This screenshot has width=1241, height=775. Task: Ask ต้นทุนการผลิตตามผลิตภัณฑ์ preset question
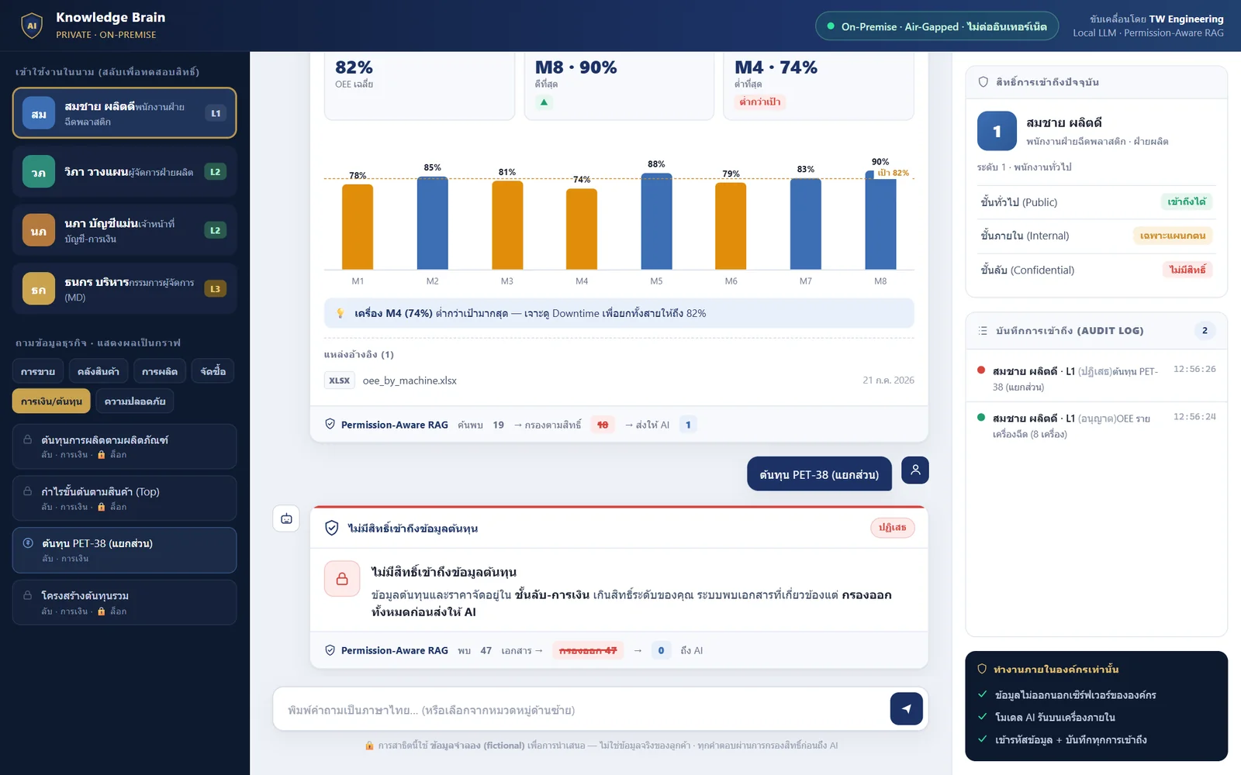click(x=124, y=446)
